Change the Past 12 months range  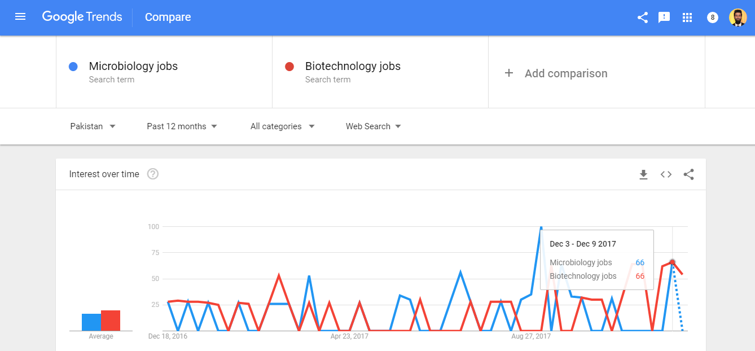coord(182,126)
